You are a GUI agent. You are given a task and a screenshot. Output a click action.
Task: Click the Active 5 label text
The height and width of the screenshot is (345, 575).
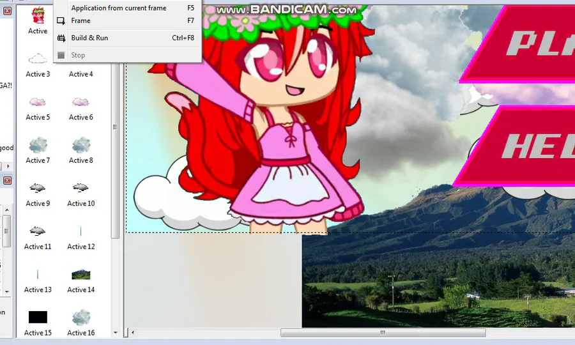[x=38, y=118]
